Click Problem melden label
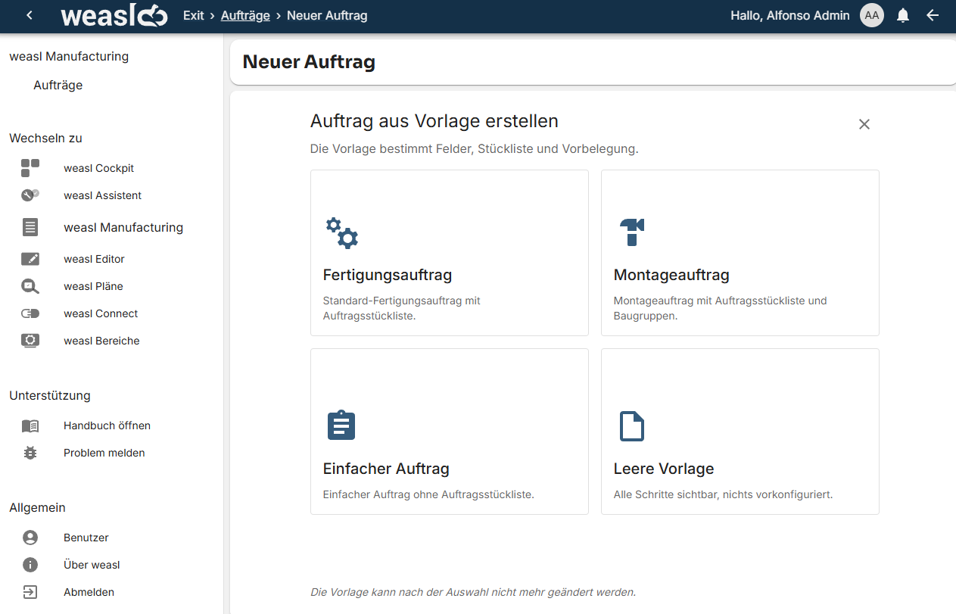The width and height of the screenshot is (956, 614). pos(104,453)
